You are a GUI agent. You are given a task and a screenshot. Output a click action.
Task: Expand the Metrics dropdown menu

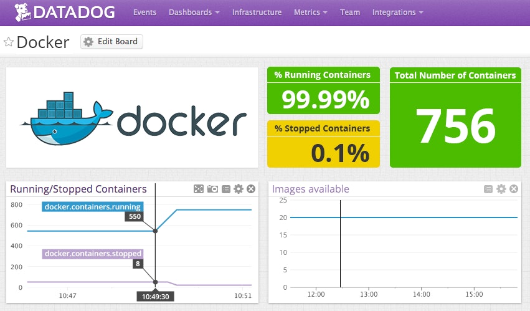pos(311,12)
